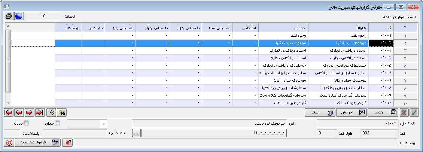Viewport: 423px width, 152px height.
Task: Click the جديد (New) button
Action: coord(383,112)
